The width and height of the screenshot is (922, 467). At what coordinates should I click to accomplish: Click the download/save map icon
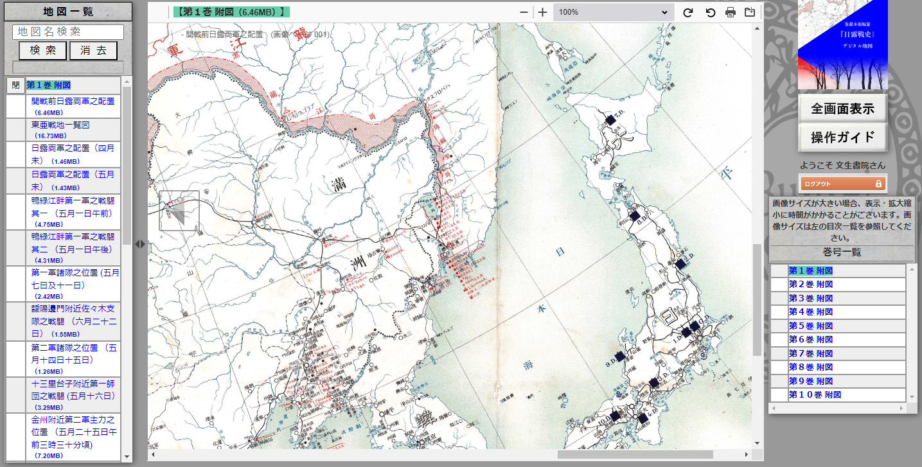pos(749,12)
